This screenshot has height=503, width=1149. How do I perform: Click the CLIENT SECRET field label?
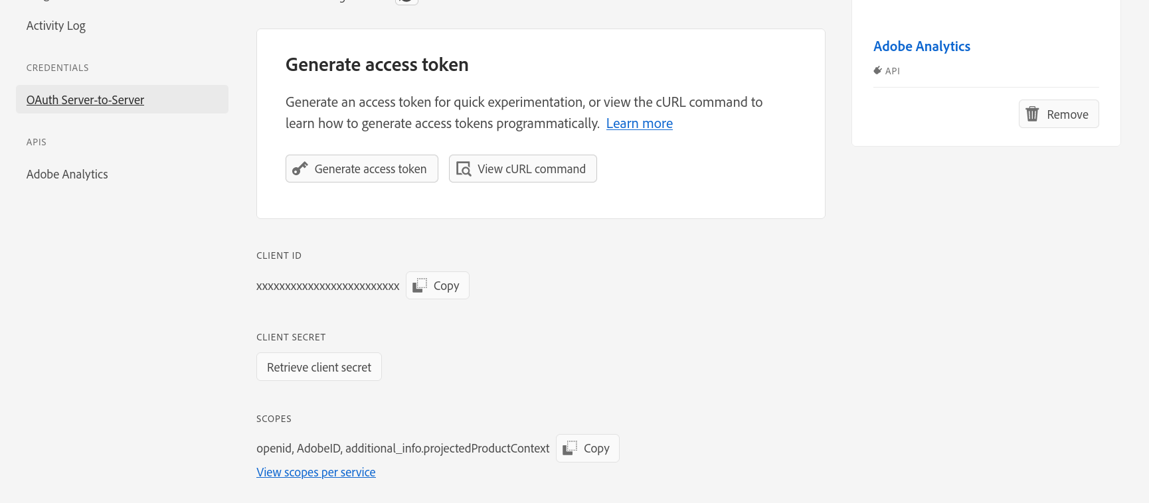[291, 337]
